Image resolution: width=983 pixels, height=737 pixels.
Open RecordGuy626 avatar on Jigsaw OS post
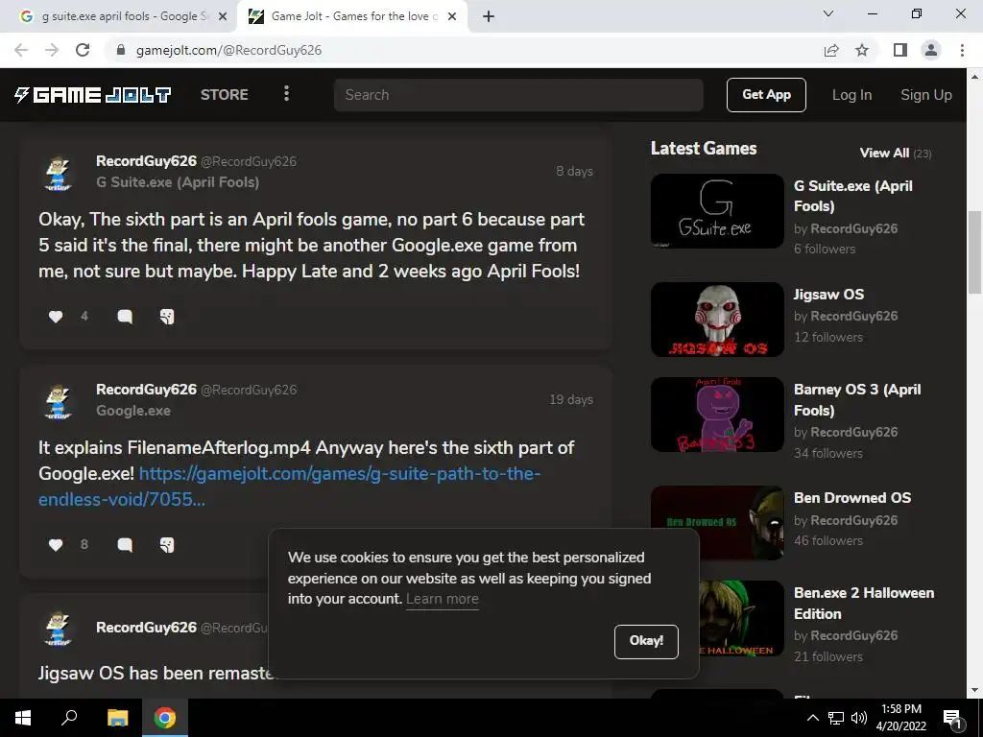[x=59, y=630]
